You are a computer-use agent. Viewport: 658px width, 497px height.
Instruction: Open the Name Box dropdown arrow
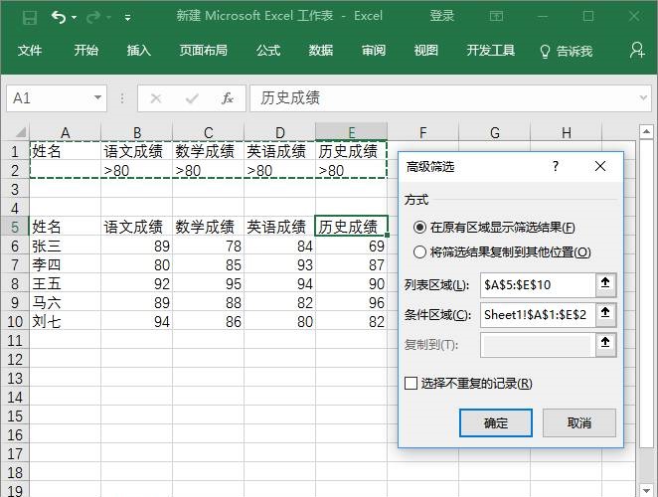click(x=97, y=97)
